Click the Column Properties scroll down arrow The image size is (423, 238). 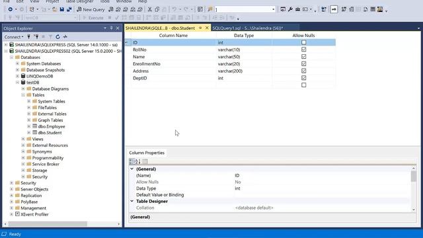coord(414,210)
